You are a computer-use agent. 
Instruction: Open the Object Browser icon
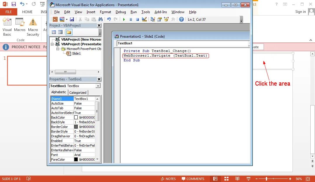[x=166, y=19]
